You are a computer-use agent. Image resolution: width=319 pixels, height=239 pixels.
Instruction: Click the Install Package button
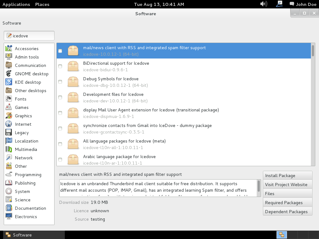tap(288, 176)
